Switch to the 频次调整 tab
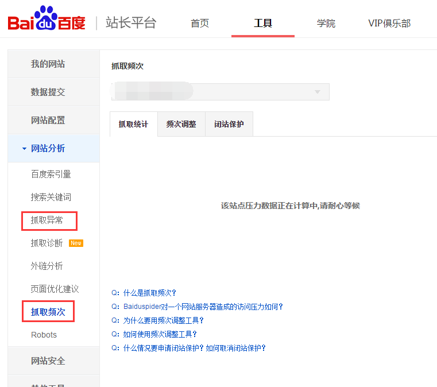The image size is (437, 387). (x=181, y=124)
